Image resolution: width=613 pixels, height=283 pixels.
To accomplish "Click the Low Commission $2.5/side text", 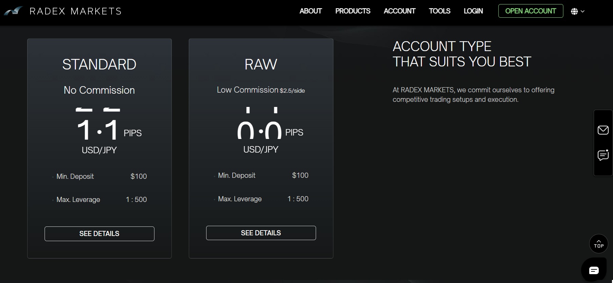I will click(x=261, y=90).
